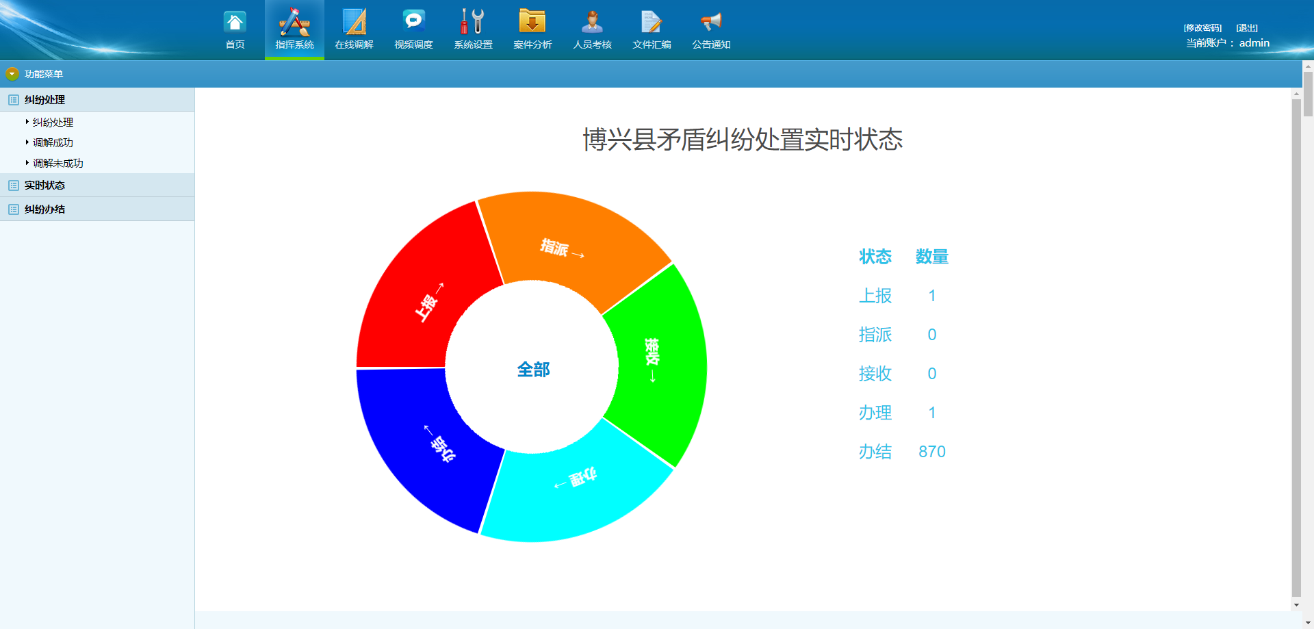Open the 视频调度 video dispatch icon
Image resolution: width=1314 pixels, height=629 pixels.
click(x=413, y=23)
